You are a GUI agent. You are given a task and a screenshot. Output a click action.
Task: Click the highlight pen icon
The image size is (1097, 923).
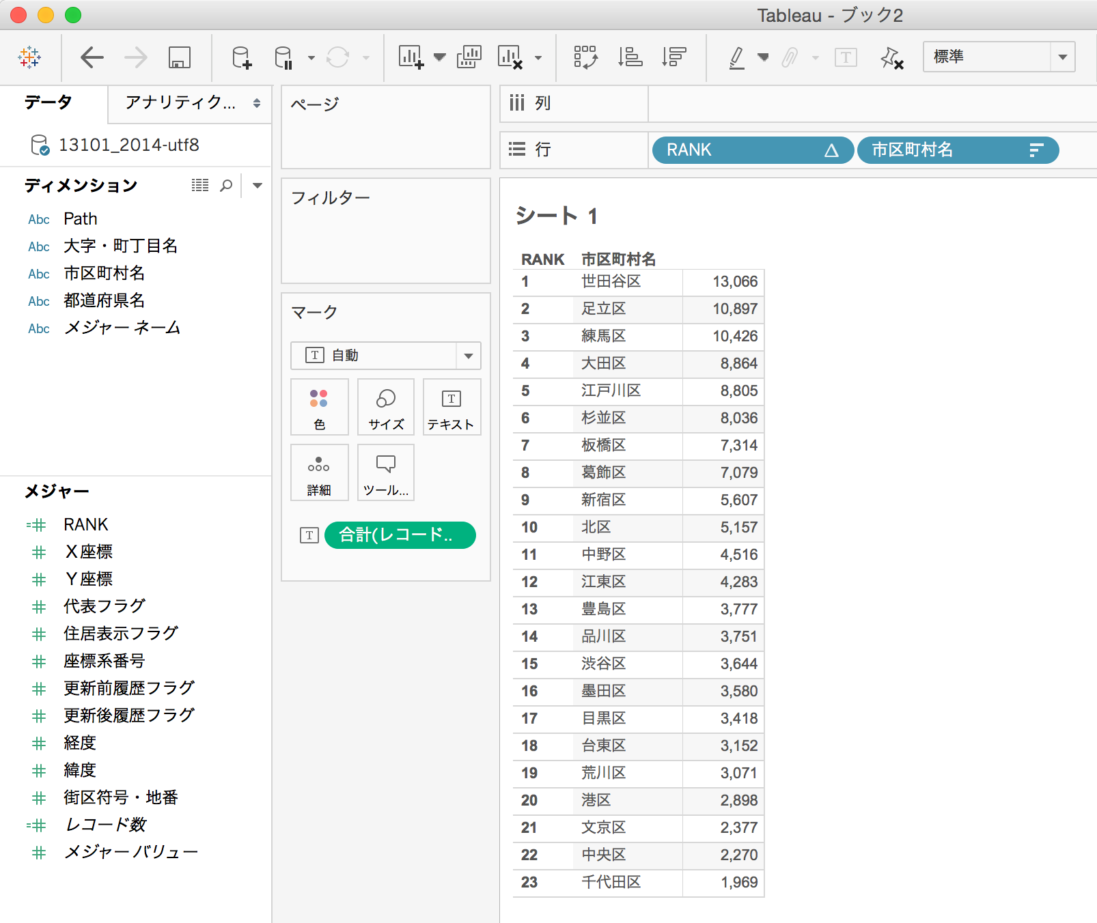click(736, 57)
